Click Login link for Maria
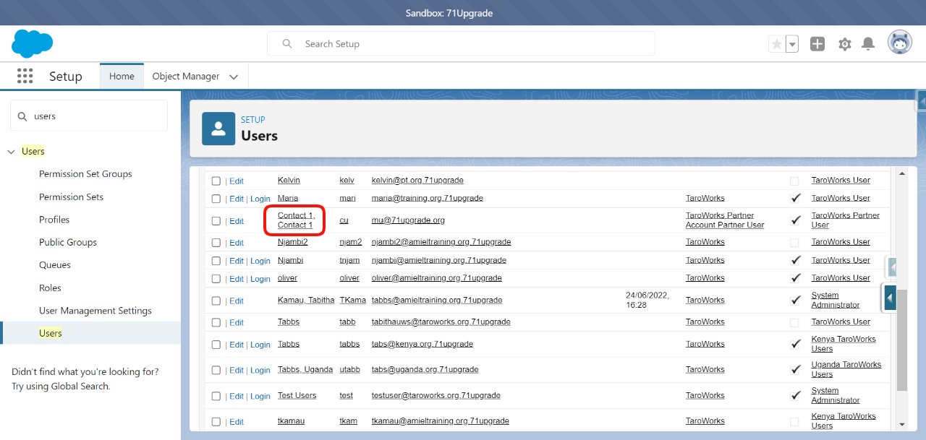Image resolution: width=926 pixels, height=440 pixels. pos(260,199)
